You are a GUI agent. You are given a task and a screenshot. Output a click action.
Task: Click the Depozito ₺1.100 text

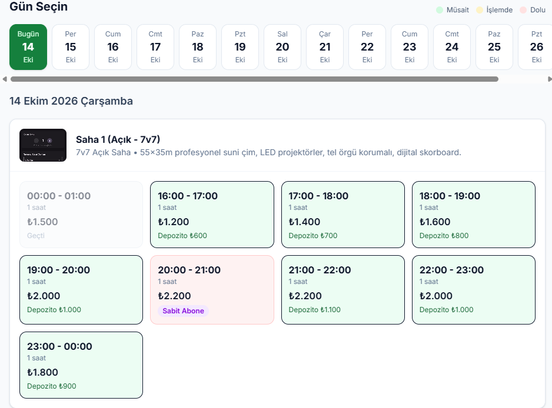point(314,310)
